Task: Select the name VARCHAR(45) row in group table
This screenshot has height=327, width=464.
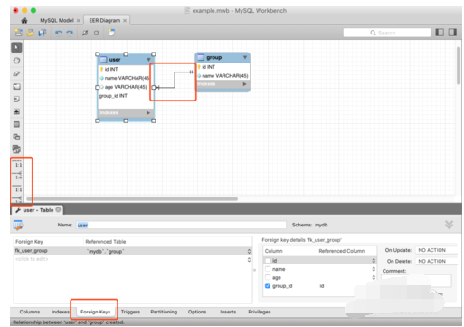Action: pyautogui.click(x=223, y=76)
